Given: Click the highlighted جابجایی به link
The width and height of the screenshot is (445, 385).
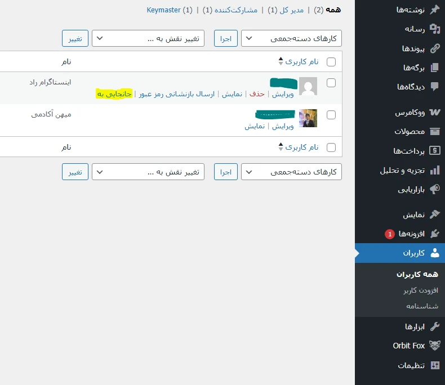Looking at the screenshot, I should pyautogui.click(x=114, y=94).
